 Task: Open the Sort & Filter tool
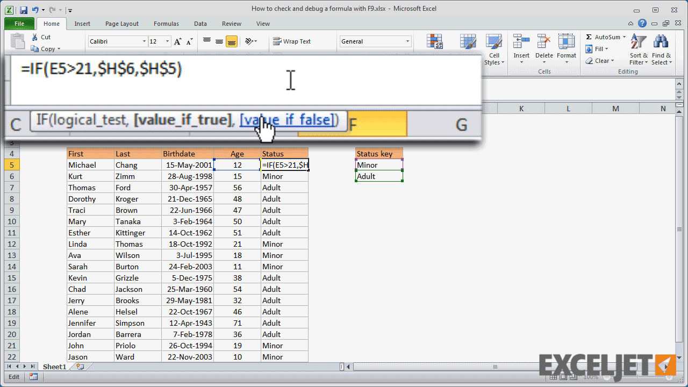tap(639, 49)
